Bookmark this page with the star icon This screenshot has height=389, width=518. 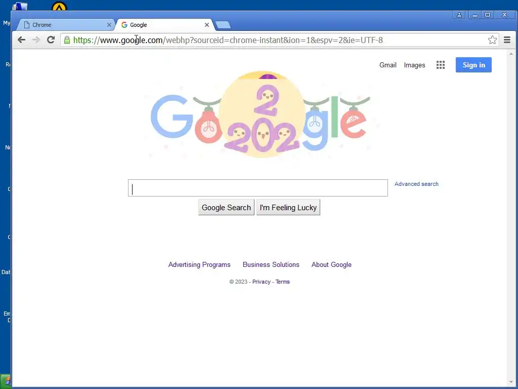(492, 40)
